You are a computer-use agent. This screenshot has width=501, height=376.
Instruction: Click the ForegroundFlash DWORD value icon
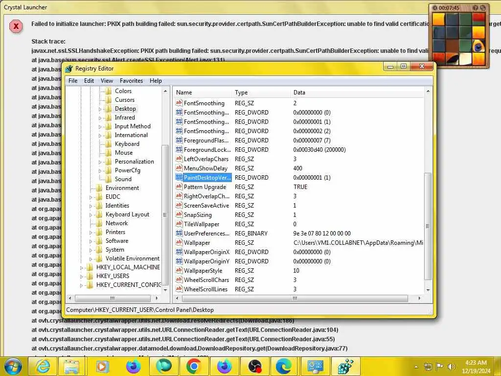pyautogui.click(x=179, y=140)
